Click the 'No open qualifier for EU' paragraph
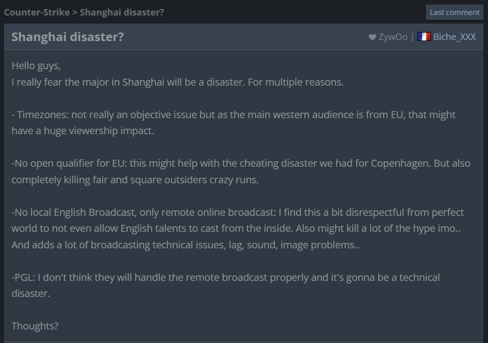Screen dimensions: 488x343 pos(240,163)
